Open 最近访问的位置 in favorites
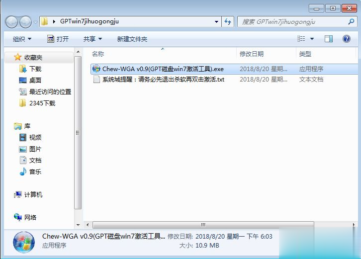 coord(50,91)
